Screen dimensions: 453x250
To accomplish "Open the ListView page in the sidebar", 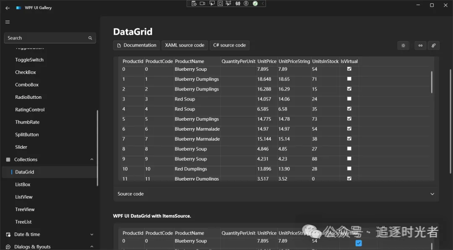I will click(x=24, y=197).
